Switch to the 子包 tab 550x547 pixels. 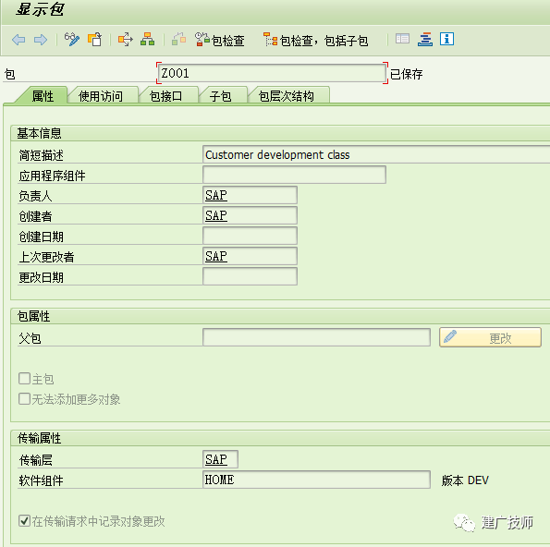(220, 96)
